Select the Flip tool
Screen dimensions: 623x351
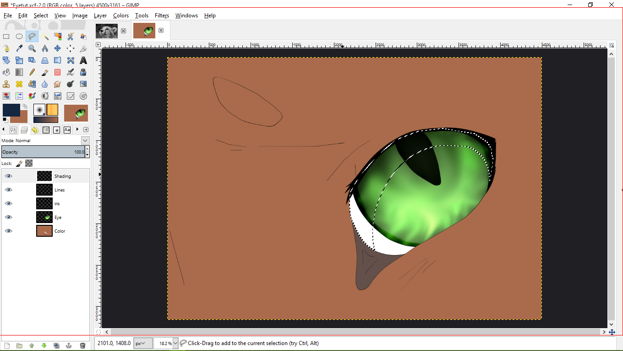point(58,60)
